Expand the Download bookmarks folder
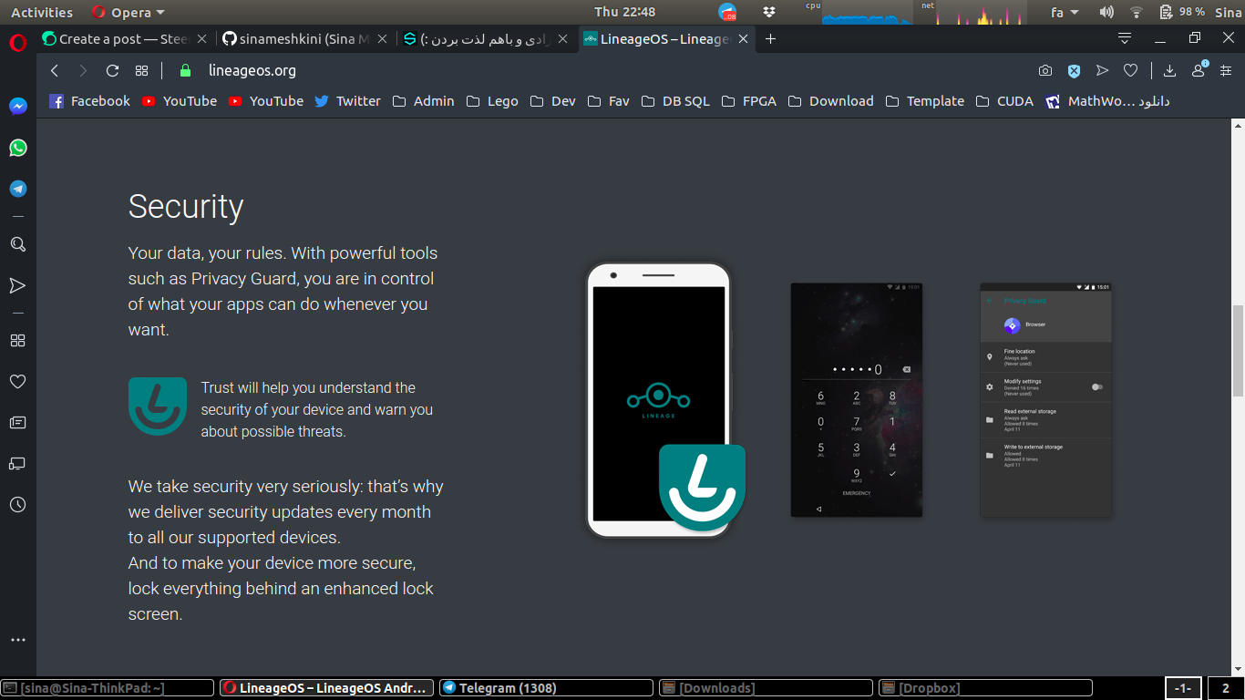The image size is (1245, 700). pyautogui.click(x=830, y=101)
